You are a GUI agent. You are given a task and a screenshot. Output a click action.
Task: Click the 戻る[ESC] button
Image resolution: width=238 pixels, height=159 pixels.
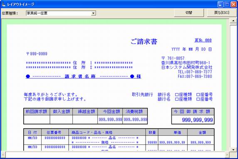pos(221,13)
